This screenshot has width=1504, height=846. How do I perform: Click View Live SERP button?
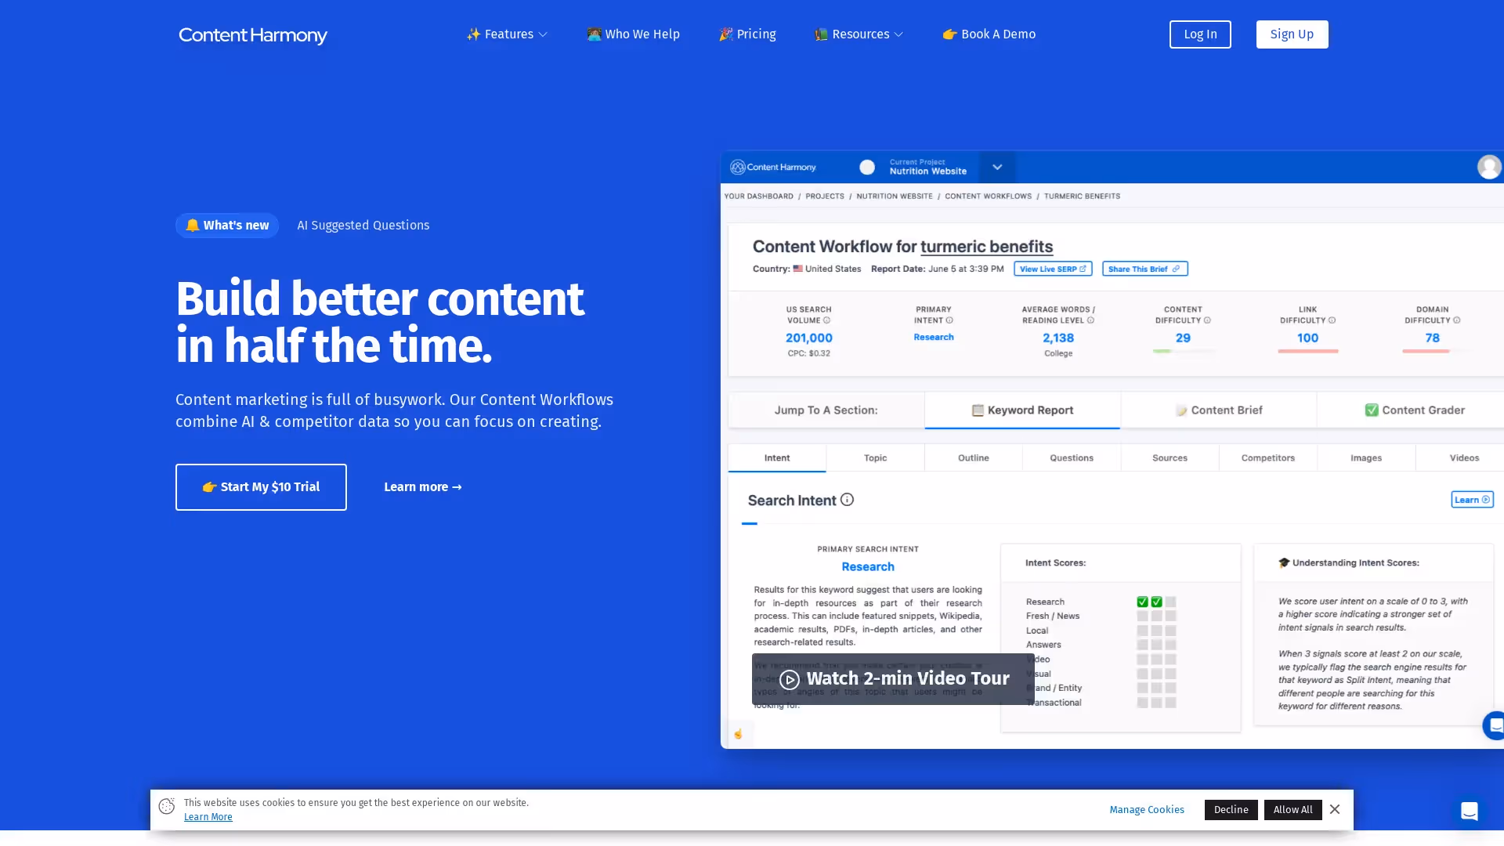click(1053, 269)
